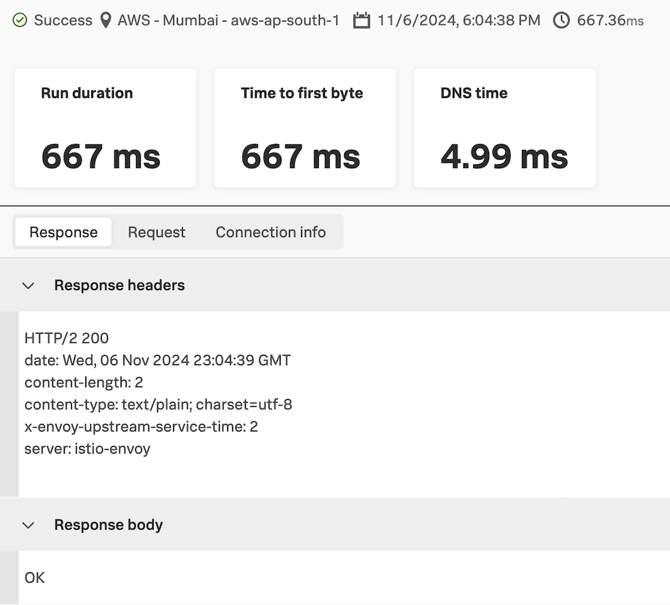
Task: Click the server: istio-envoy header line
Action: pos(86,449)
